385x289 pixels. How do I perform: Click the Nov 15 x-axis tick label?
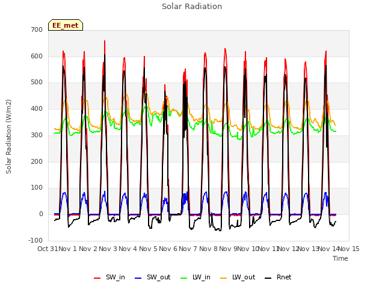coord(349,249)
